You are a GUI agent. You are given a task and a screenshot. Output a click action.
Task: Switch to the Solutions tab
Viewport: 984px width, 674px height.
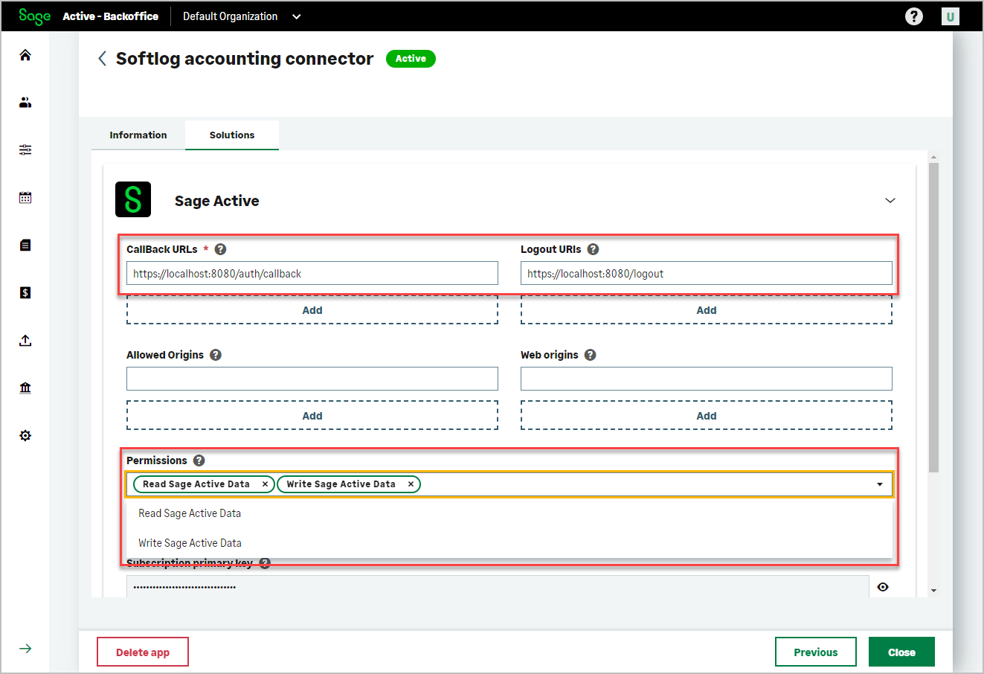[232, 135]
